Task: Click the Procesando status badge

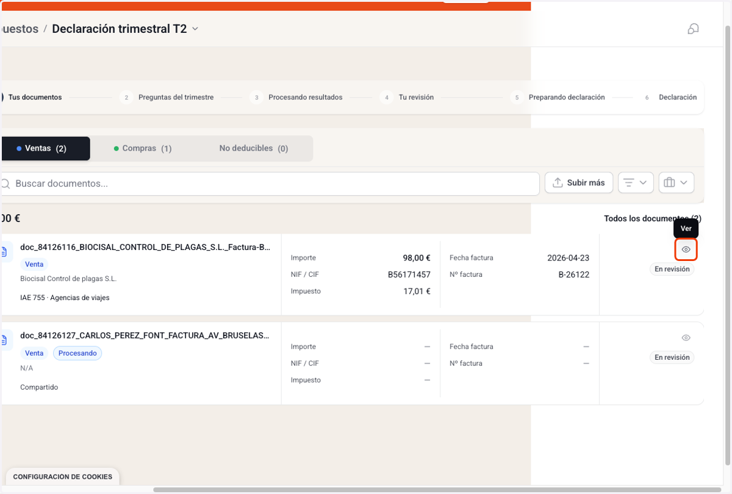Action: coord(77,353)
